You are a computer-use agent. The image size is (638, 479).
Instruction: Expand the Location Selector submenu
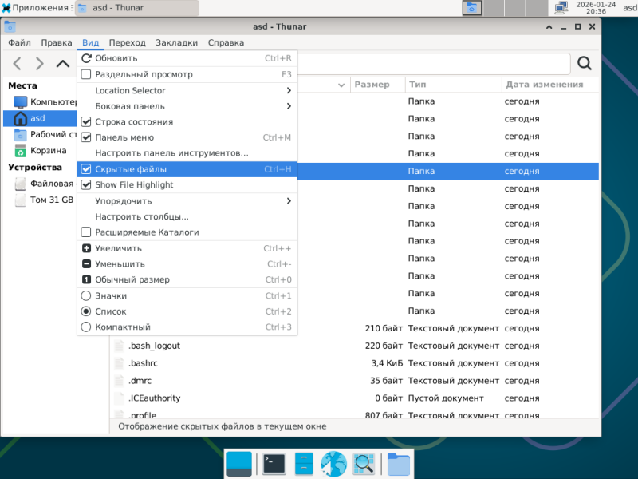[x=187, y=90]
